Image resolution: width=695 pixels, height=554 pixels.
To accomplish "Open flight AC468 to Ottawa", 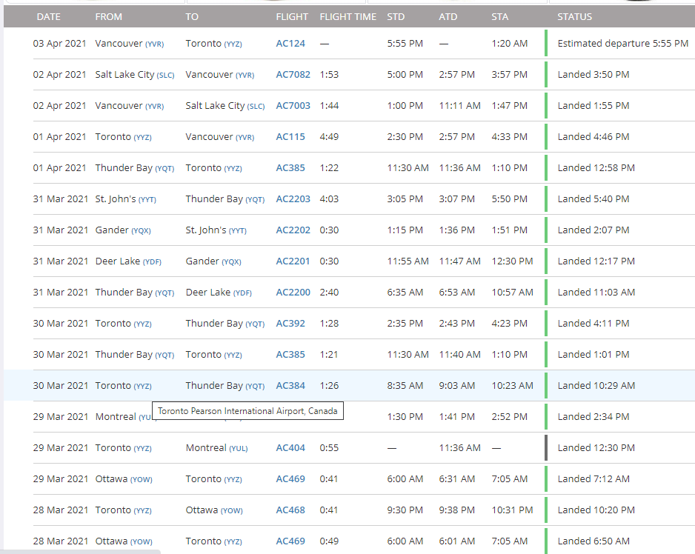I will (290, 510).
